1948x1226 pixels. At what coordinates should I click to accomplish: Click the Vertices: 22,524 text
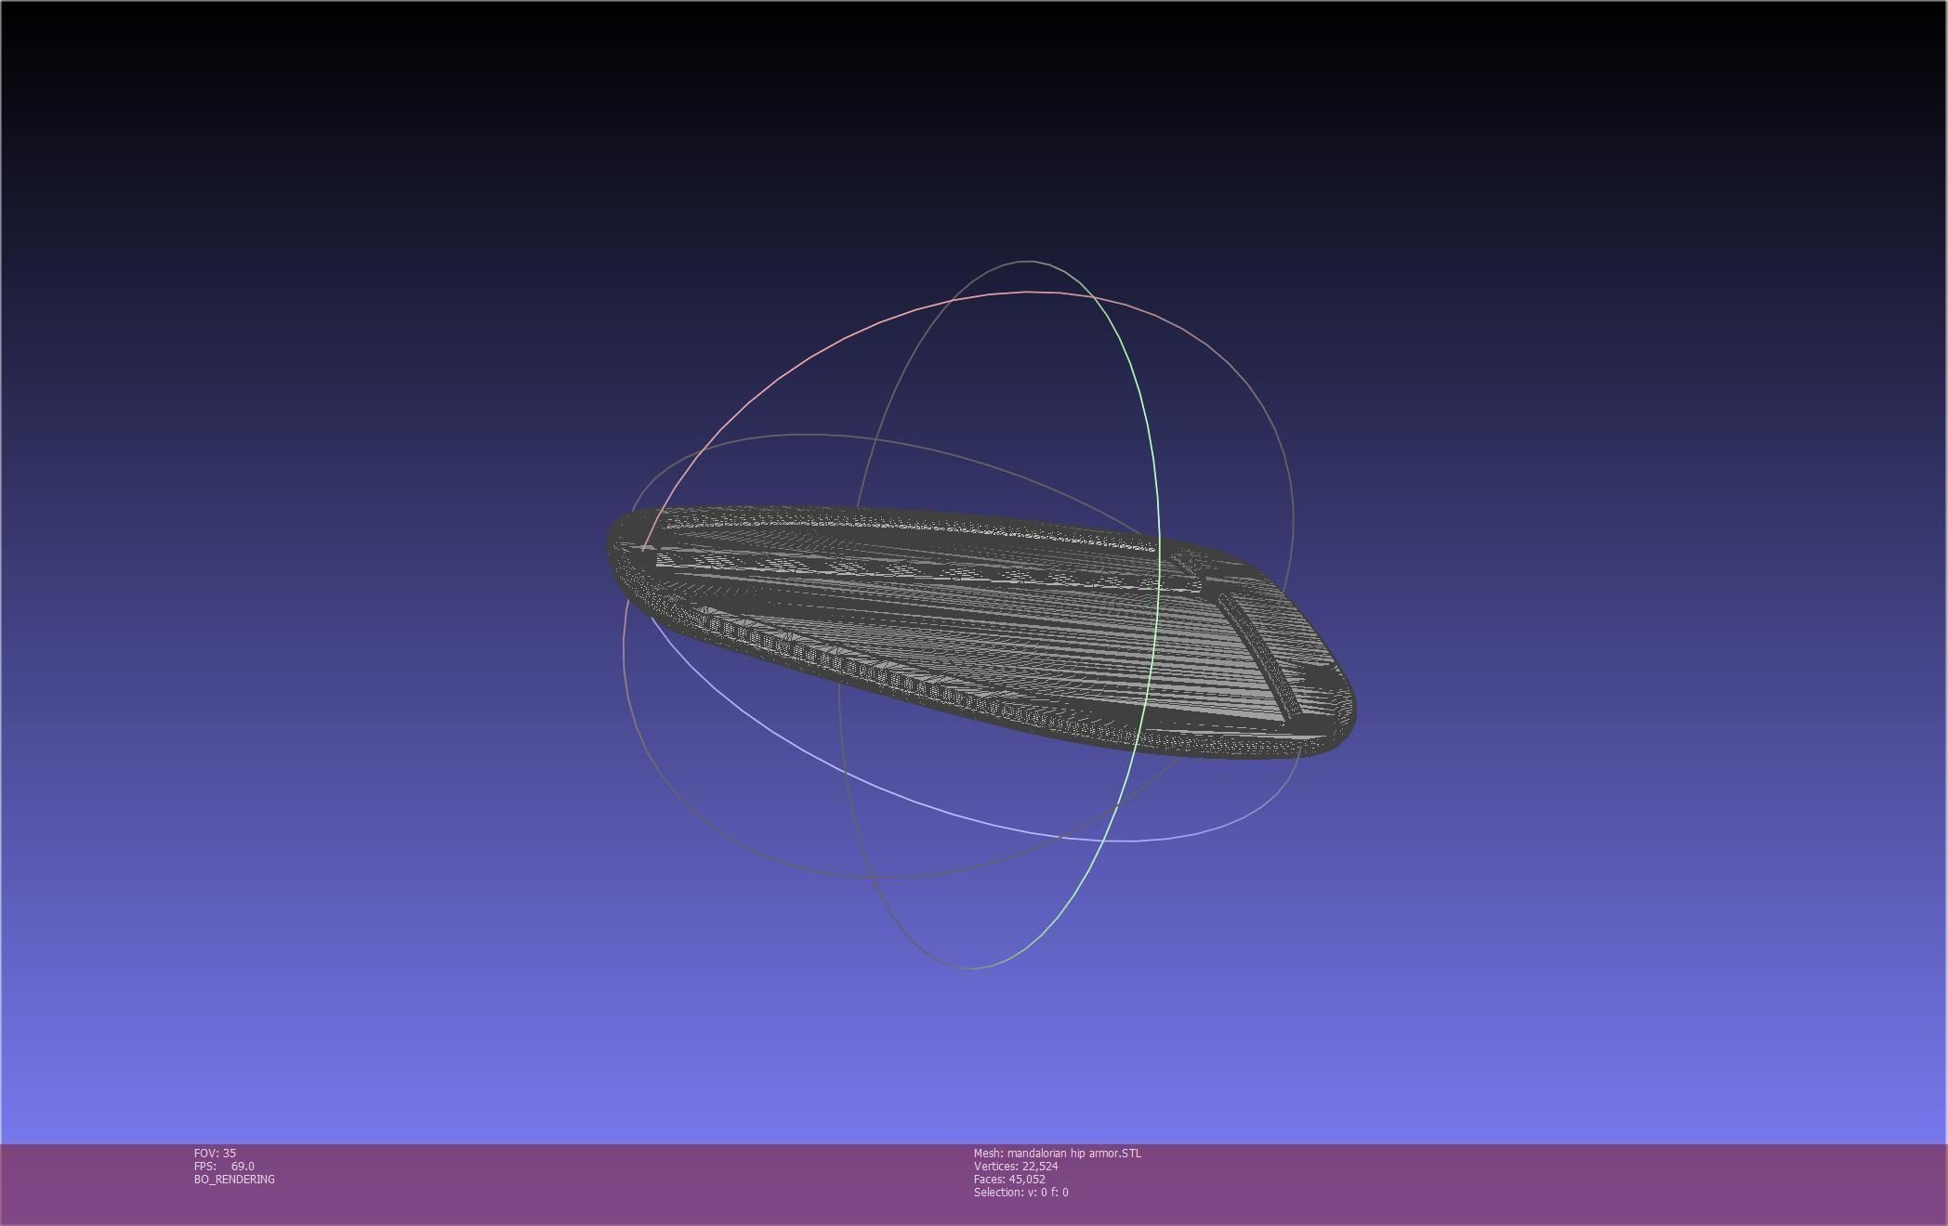[x=1016, y=1166]
